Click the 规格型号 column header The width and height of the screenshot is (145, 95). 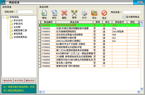pos(119,22)
